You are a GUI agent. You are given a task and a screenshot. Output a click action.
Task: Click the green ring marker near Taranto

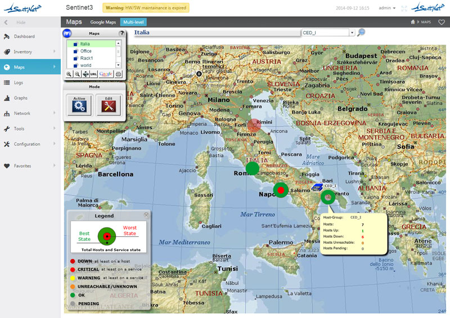click(328, 197)
